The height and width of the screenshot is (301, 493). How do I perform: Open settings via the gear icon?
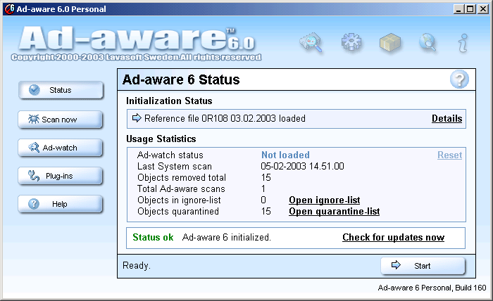tap(351, 43)
